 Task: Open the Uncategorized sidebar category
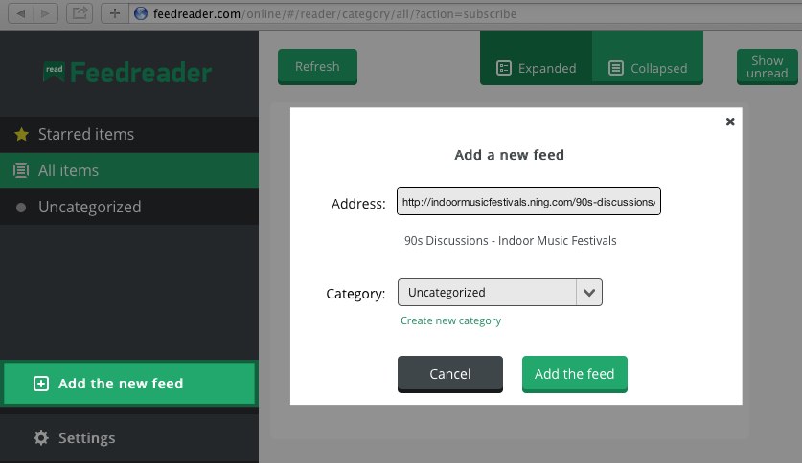[x=129, y=207]
